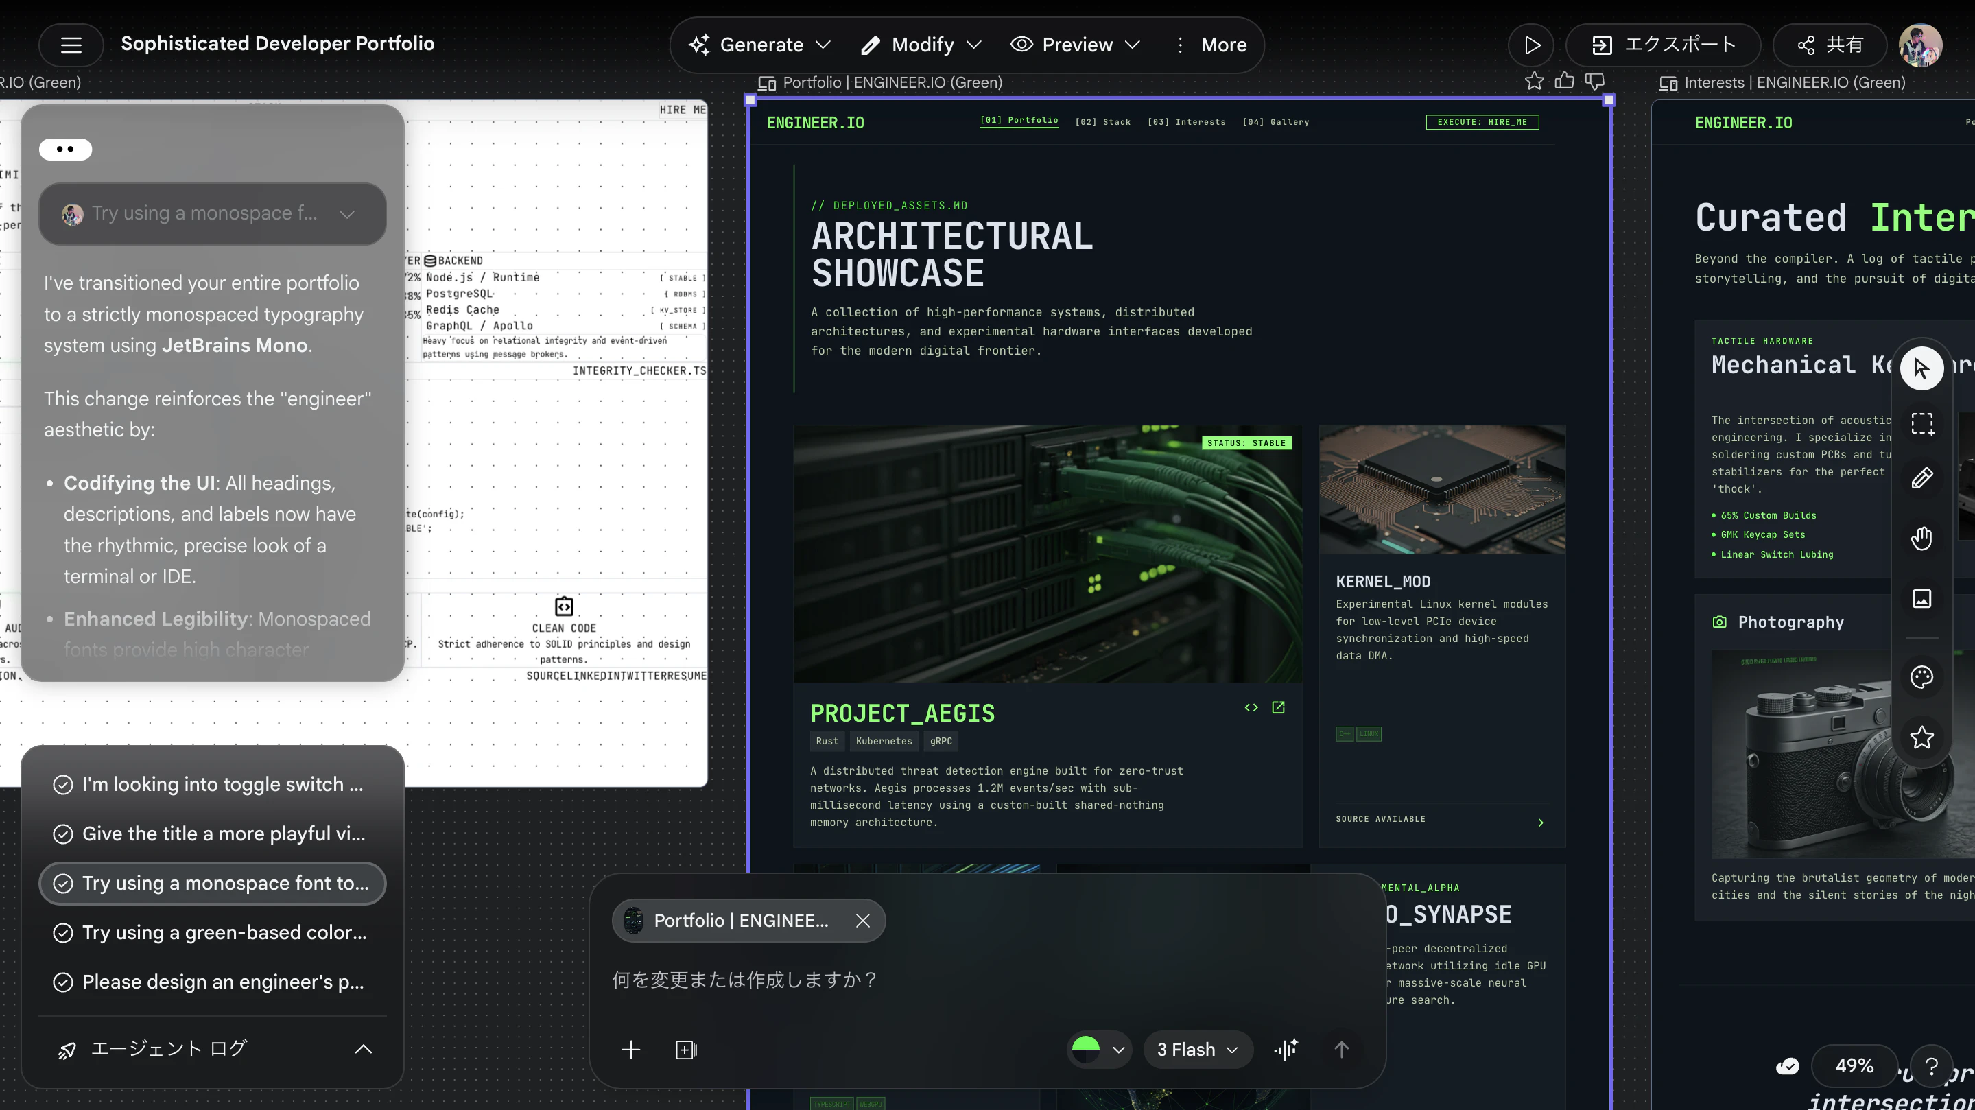Click the arrow next to SOURCE AVAILABLE

[x=1541, y=823]
